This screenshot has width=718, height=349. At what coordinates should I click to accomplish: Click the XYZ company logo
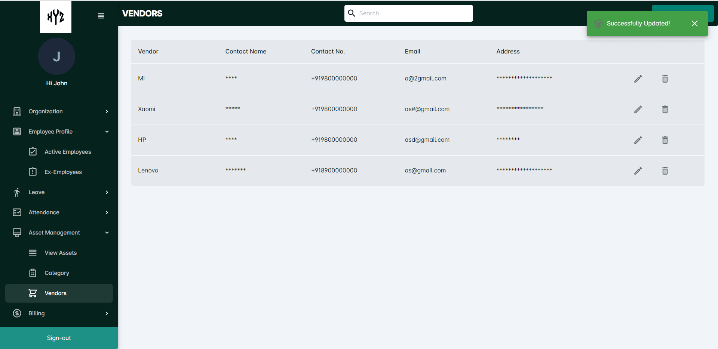(x=56, y=17)
